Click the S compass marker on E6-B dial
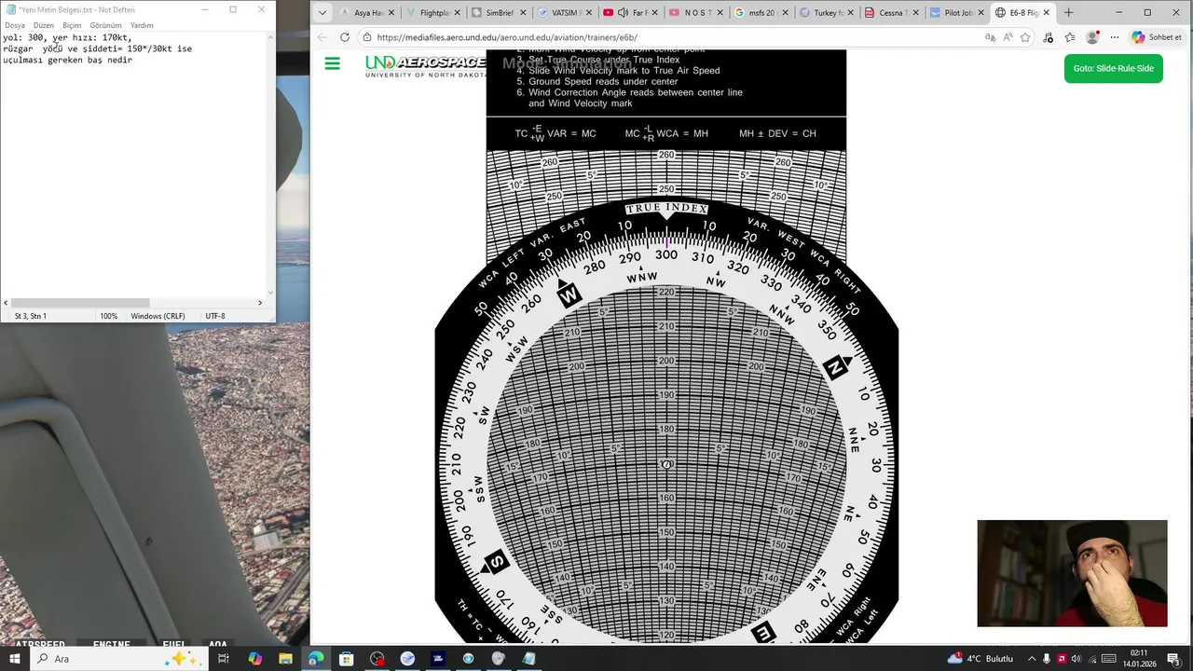 (496, 562)
